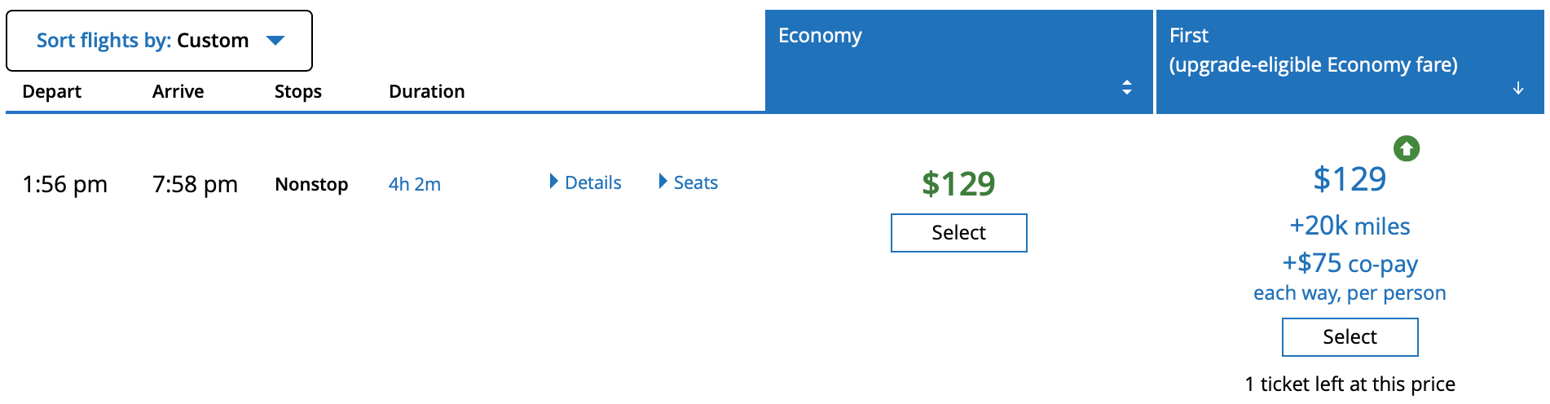Image resolution: width=1550 pixels, height=404 pixels.
Task: Click the Economy column sort arrows icon
Action: coord(1126,87)
